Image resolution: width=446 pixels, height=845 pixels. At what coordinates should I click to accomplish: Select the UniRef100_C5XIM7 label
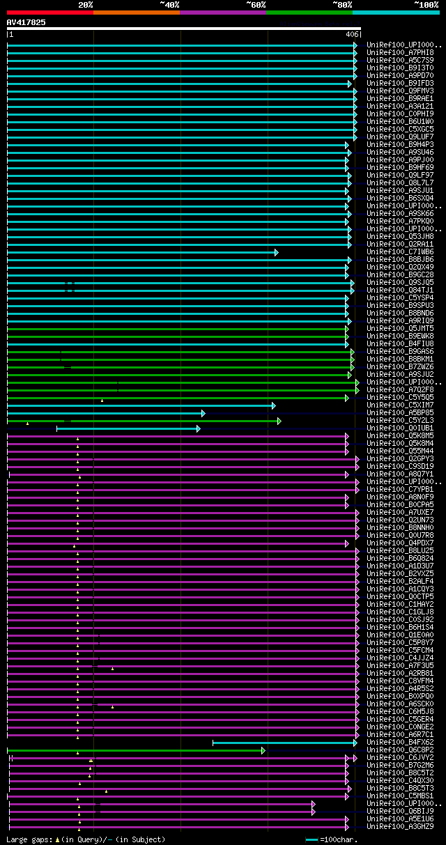click(401, 405)
